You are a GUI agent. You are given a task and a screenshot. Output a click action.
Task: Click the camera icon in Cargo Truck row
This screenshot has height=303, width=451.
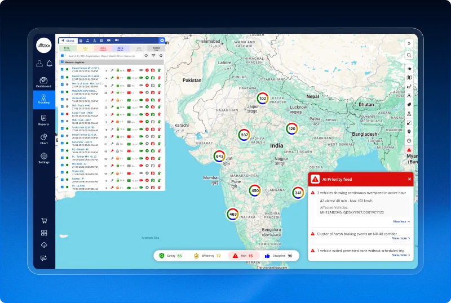point(153,114)
